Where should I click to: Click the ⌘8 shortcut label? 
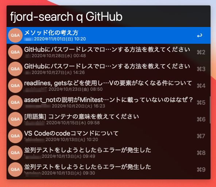click(201, 153)
